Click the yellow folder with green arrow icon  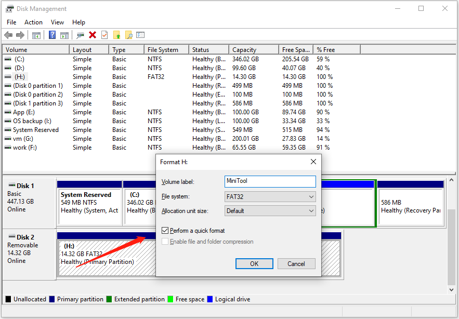pos(116,35)
